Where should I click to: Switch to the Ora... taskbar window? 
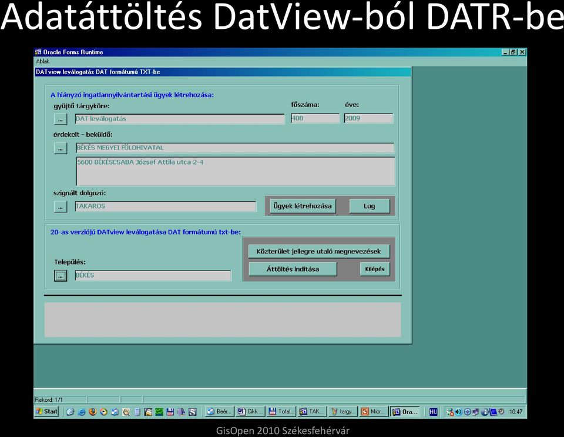[x=405, y=412]
